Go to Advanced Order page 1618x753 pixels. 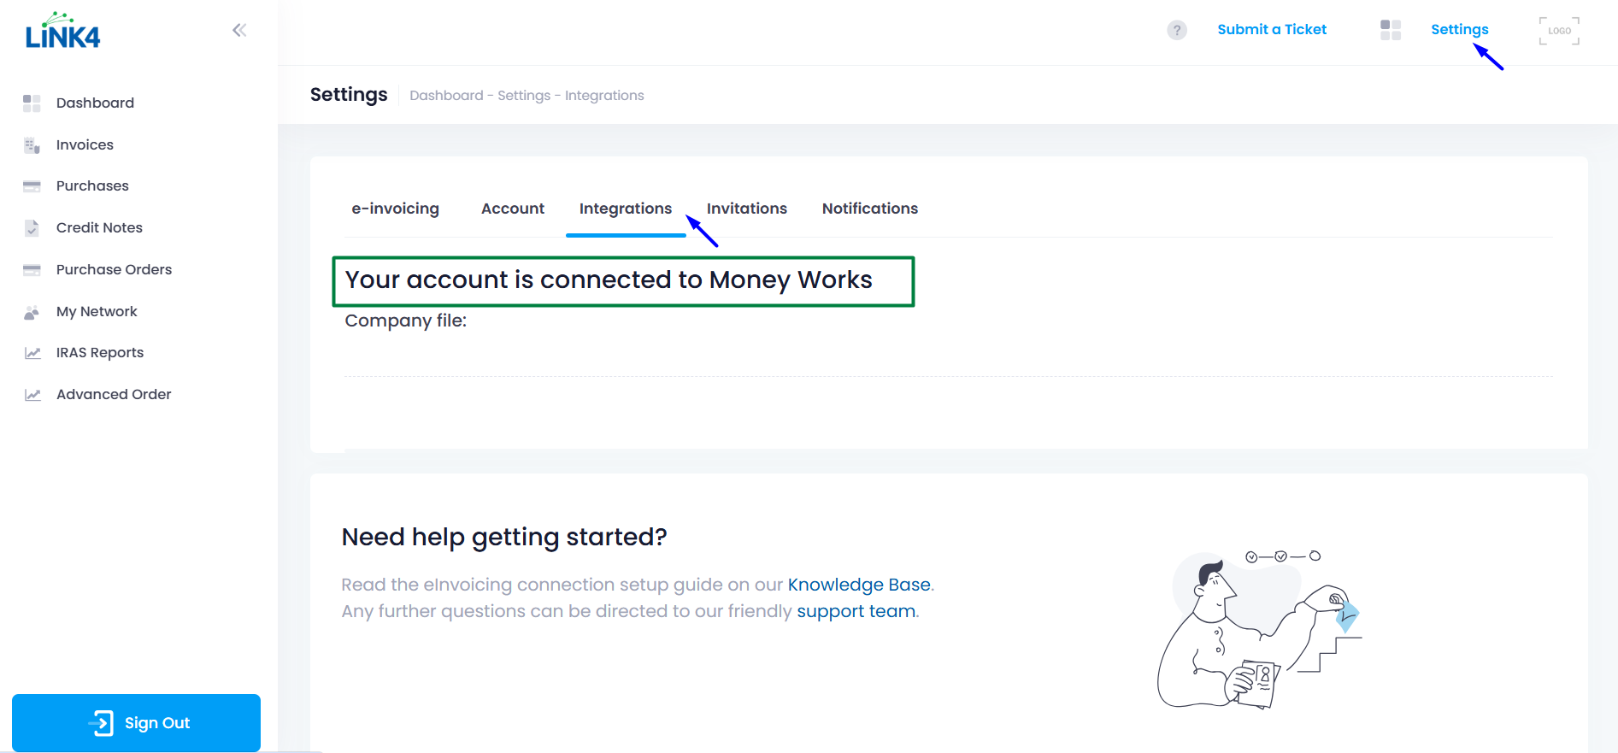coord(114,395)
